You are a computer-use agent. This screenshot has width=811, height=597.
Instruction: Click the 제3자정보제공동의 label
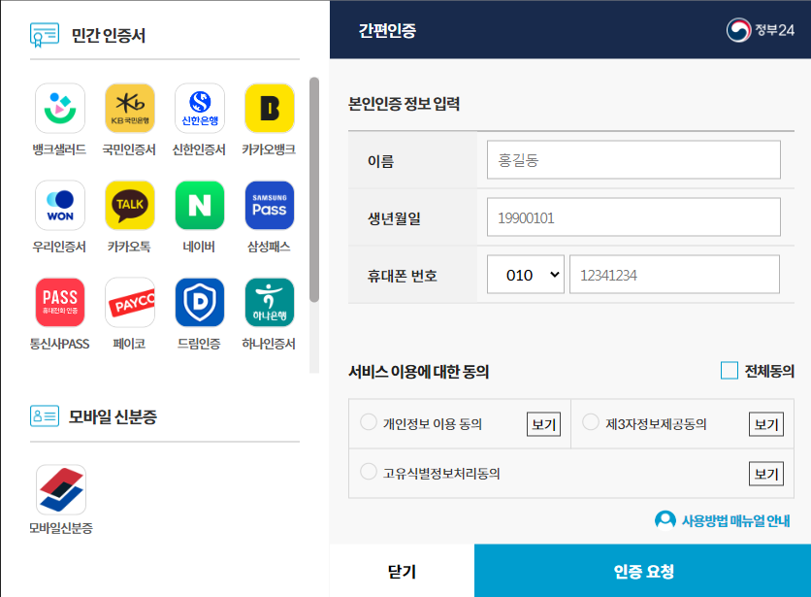656,424
